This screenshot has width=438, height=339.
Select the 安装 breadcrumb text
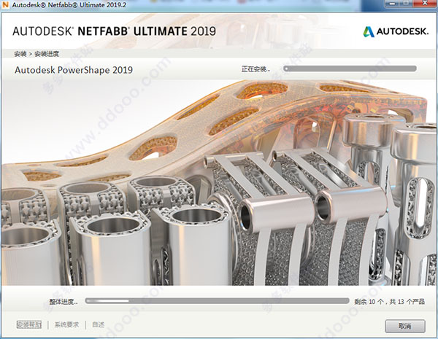click(x=20, y=54)
